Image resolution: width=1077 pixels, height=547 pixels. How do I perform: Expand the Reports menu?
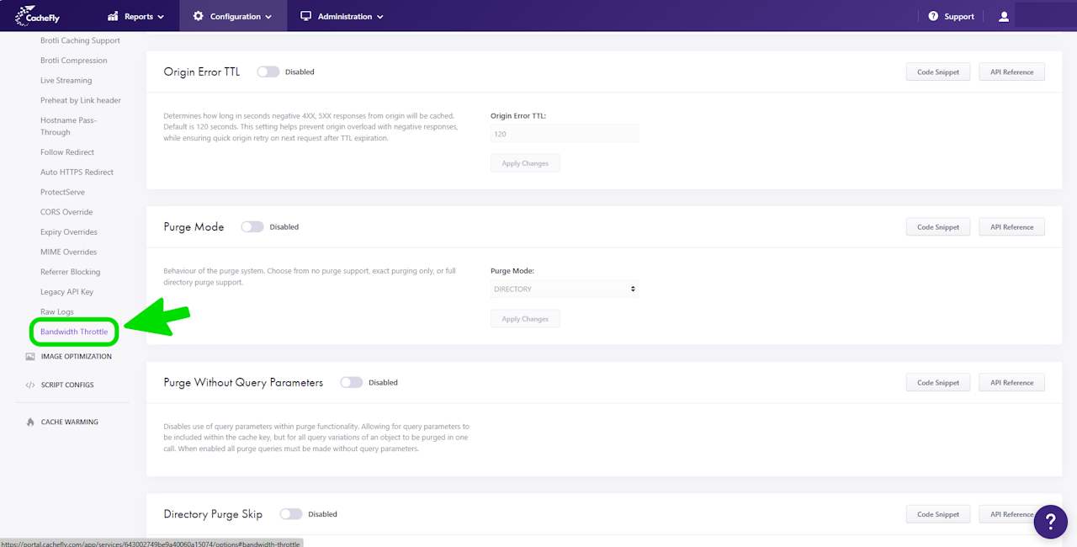pyautogui.click(x=136, y=16)
